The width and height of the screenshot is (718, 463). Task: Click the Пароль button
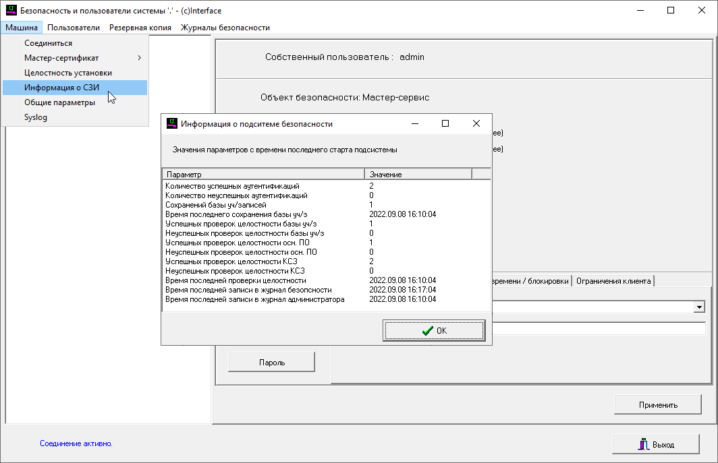pos(271,363)
